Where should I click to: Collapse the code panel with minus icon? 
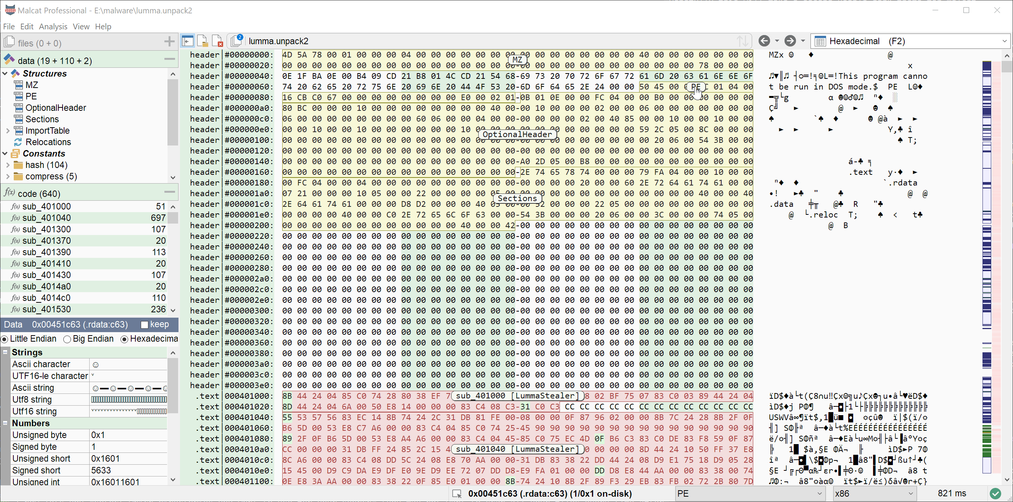click(169, 192)
